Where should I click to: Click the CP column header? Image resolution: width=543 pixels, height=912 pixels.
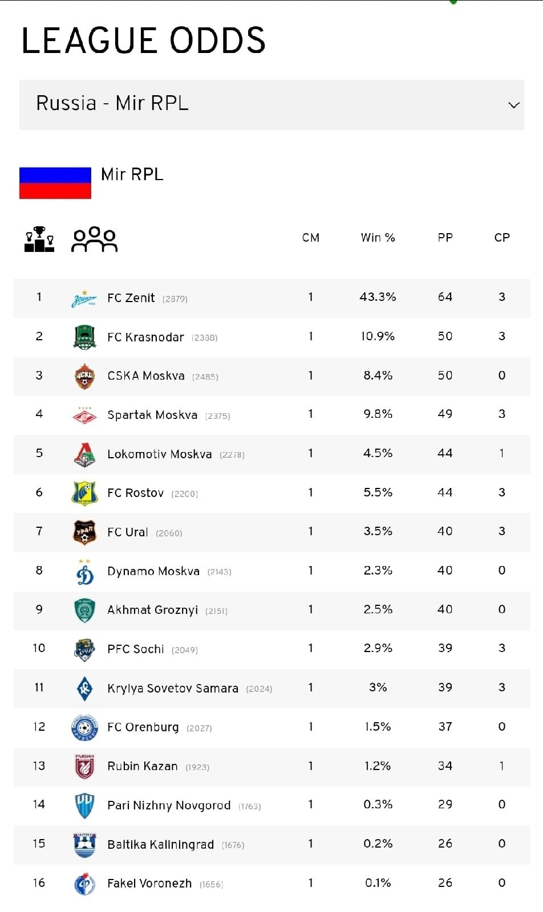(x=501, y=238)
